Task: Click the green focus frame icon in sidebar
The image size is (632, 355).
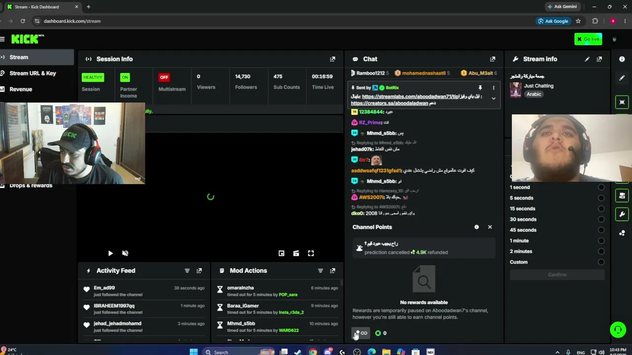Action: (x=622, y=102)
